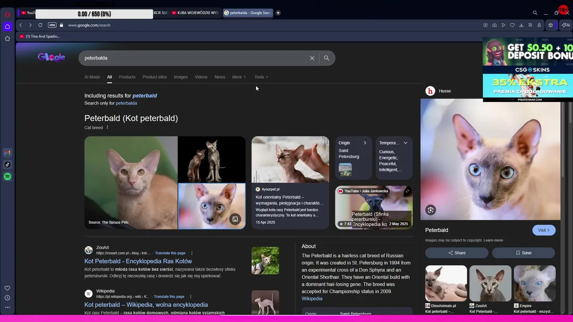The image size is (573, 322).
Task: View site security padlock info
Action: pos(62,25)
